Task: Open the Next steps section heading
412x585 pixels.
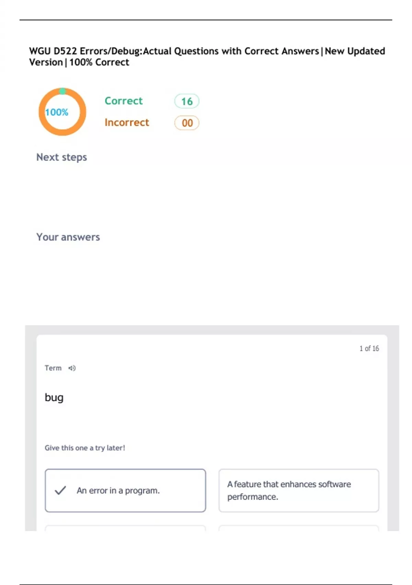Action: (x=62, y=157)
